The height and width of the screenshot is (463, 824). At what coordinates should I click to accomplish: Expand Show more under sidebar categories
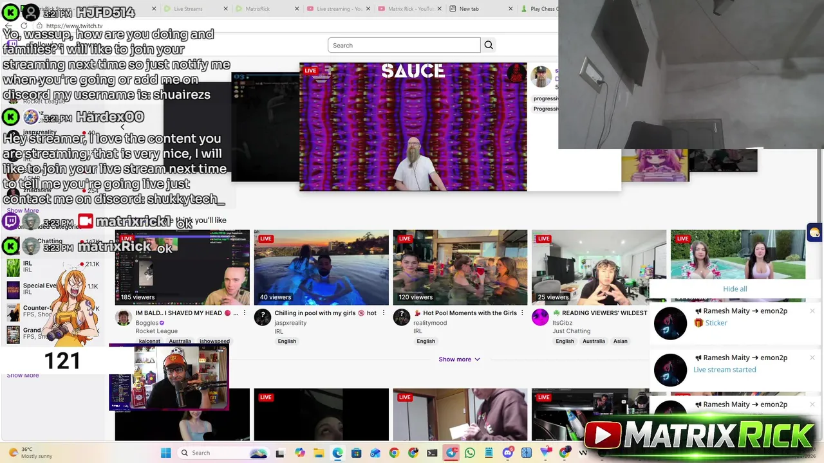tap(23, 376)
